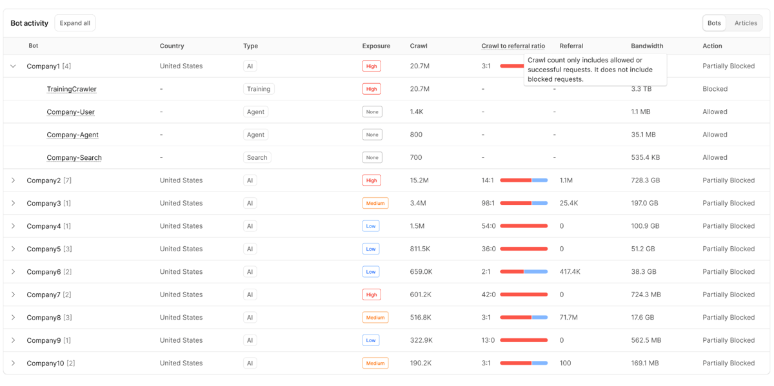Click the Medium exposure badge for Company3
The height and width of the screenshot is (386, 774).
coord(375,203)
